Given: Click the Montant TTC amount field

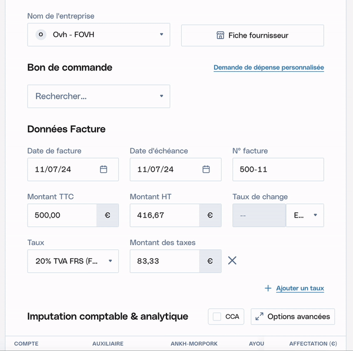Looking at the screenshot, I should [x=62, y=215].
